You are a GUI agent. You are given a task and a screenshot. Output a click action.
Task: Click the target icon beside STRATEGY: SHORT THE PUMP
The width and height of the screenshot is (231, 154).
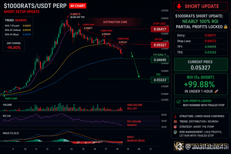pos(175,127)
